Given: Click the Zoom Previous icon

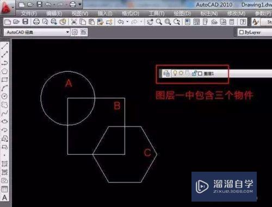Looking at the screenshot, I should tap(177, 22).
